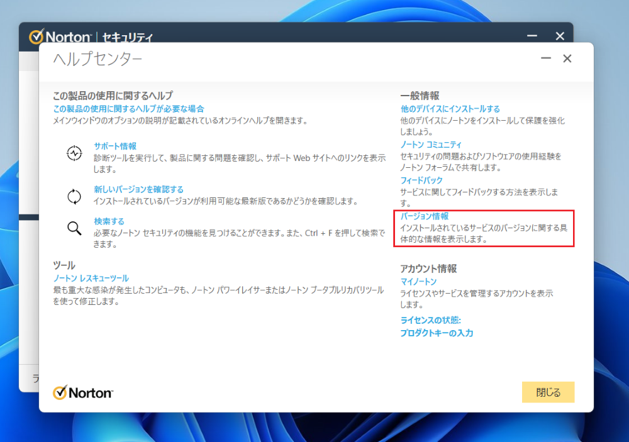629x442 pixels.
Task: Click the yellow 閉じる button
Action: (x=548, y=392)
